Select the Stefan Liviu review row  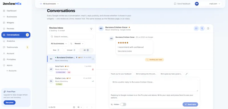tap(71, 81)
